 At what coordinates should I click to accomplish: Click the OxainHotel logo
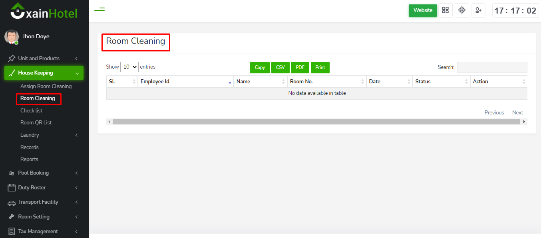(x=44, y=11)
